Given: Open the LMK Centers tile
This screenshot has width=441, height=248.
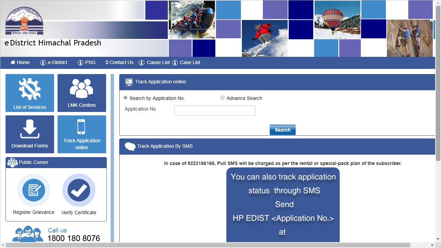Looking at the screenshot, I should [82, 93].
